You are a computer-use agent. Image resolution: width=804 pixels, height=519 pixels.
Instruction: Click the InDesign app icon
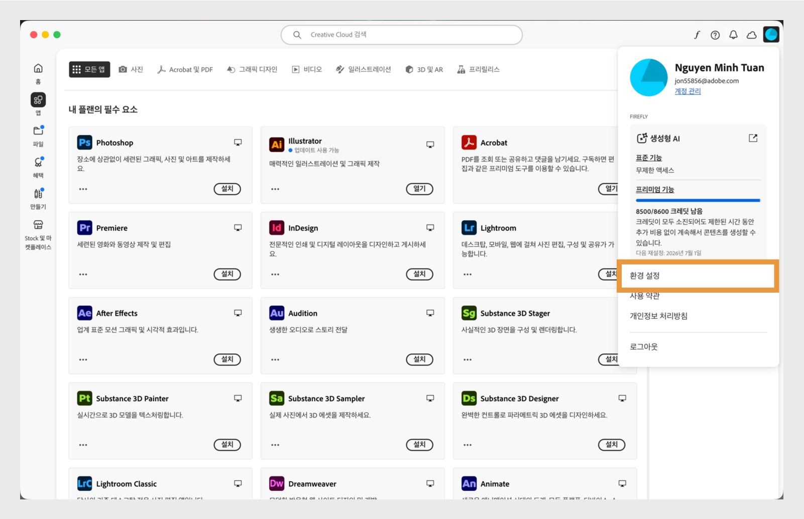[277, 228]
